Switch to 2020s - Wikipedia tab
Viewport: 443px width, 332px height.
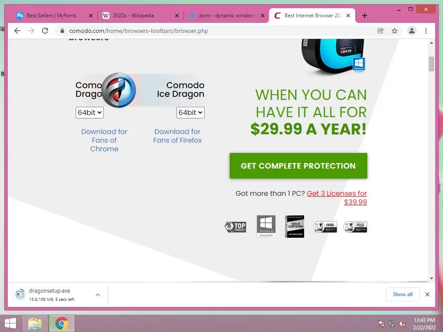tap(133, 16)
